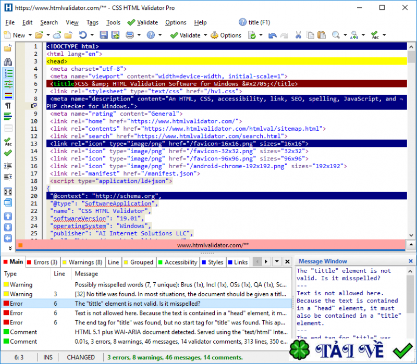The height and width of the screenshot is (364, 417).
Task: Print the document via the printer icon
Action: coord(129,35)
